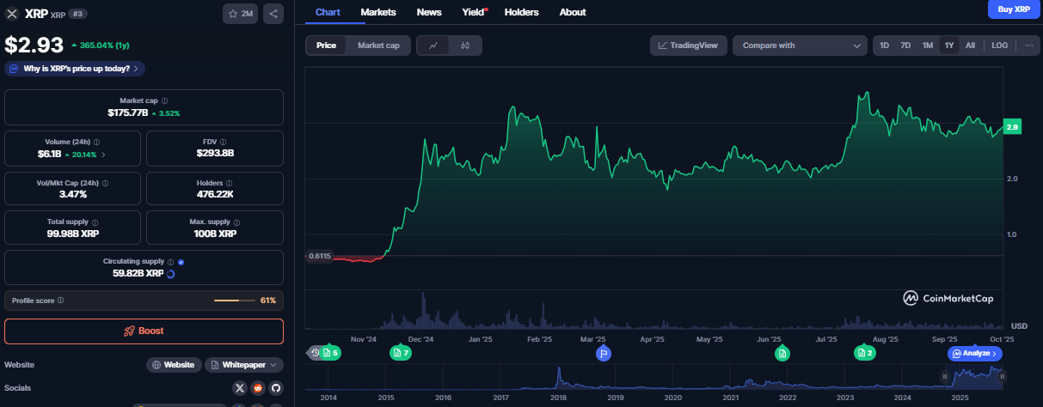
Task: Click the Analyze button on timeline
Action: [x=975, y=353]
